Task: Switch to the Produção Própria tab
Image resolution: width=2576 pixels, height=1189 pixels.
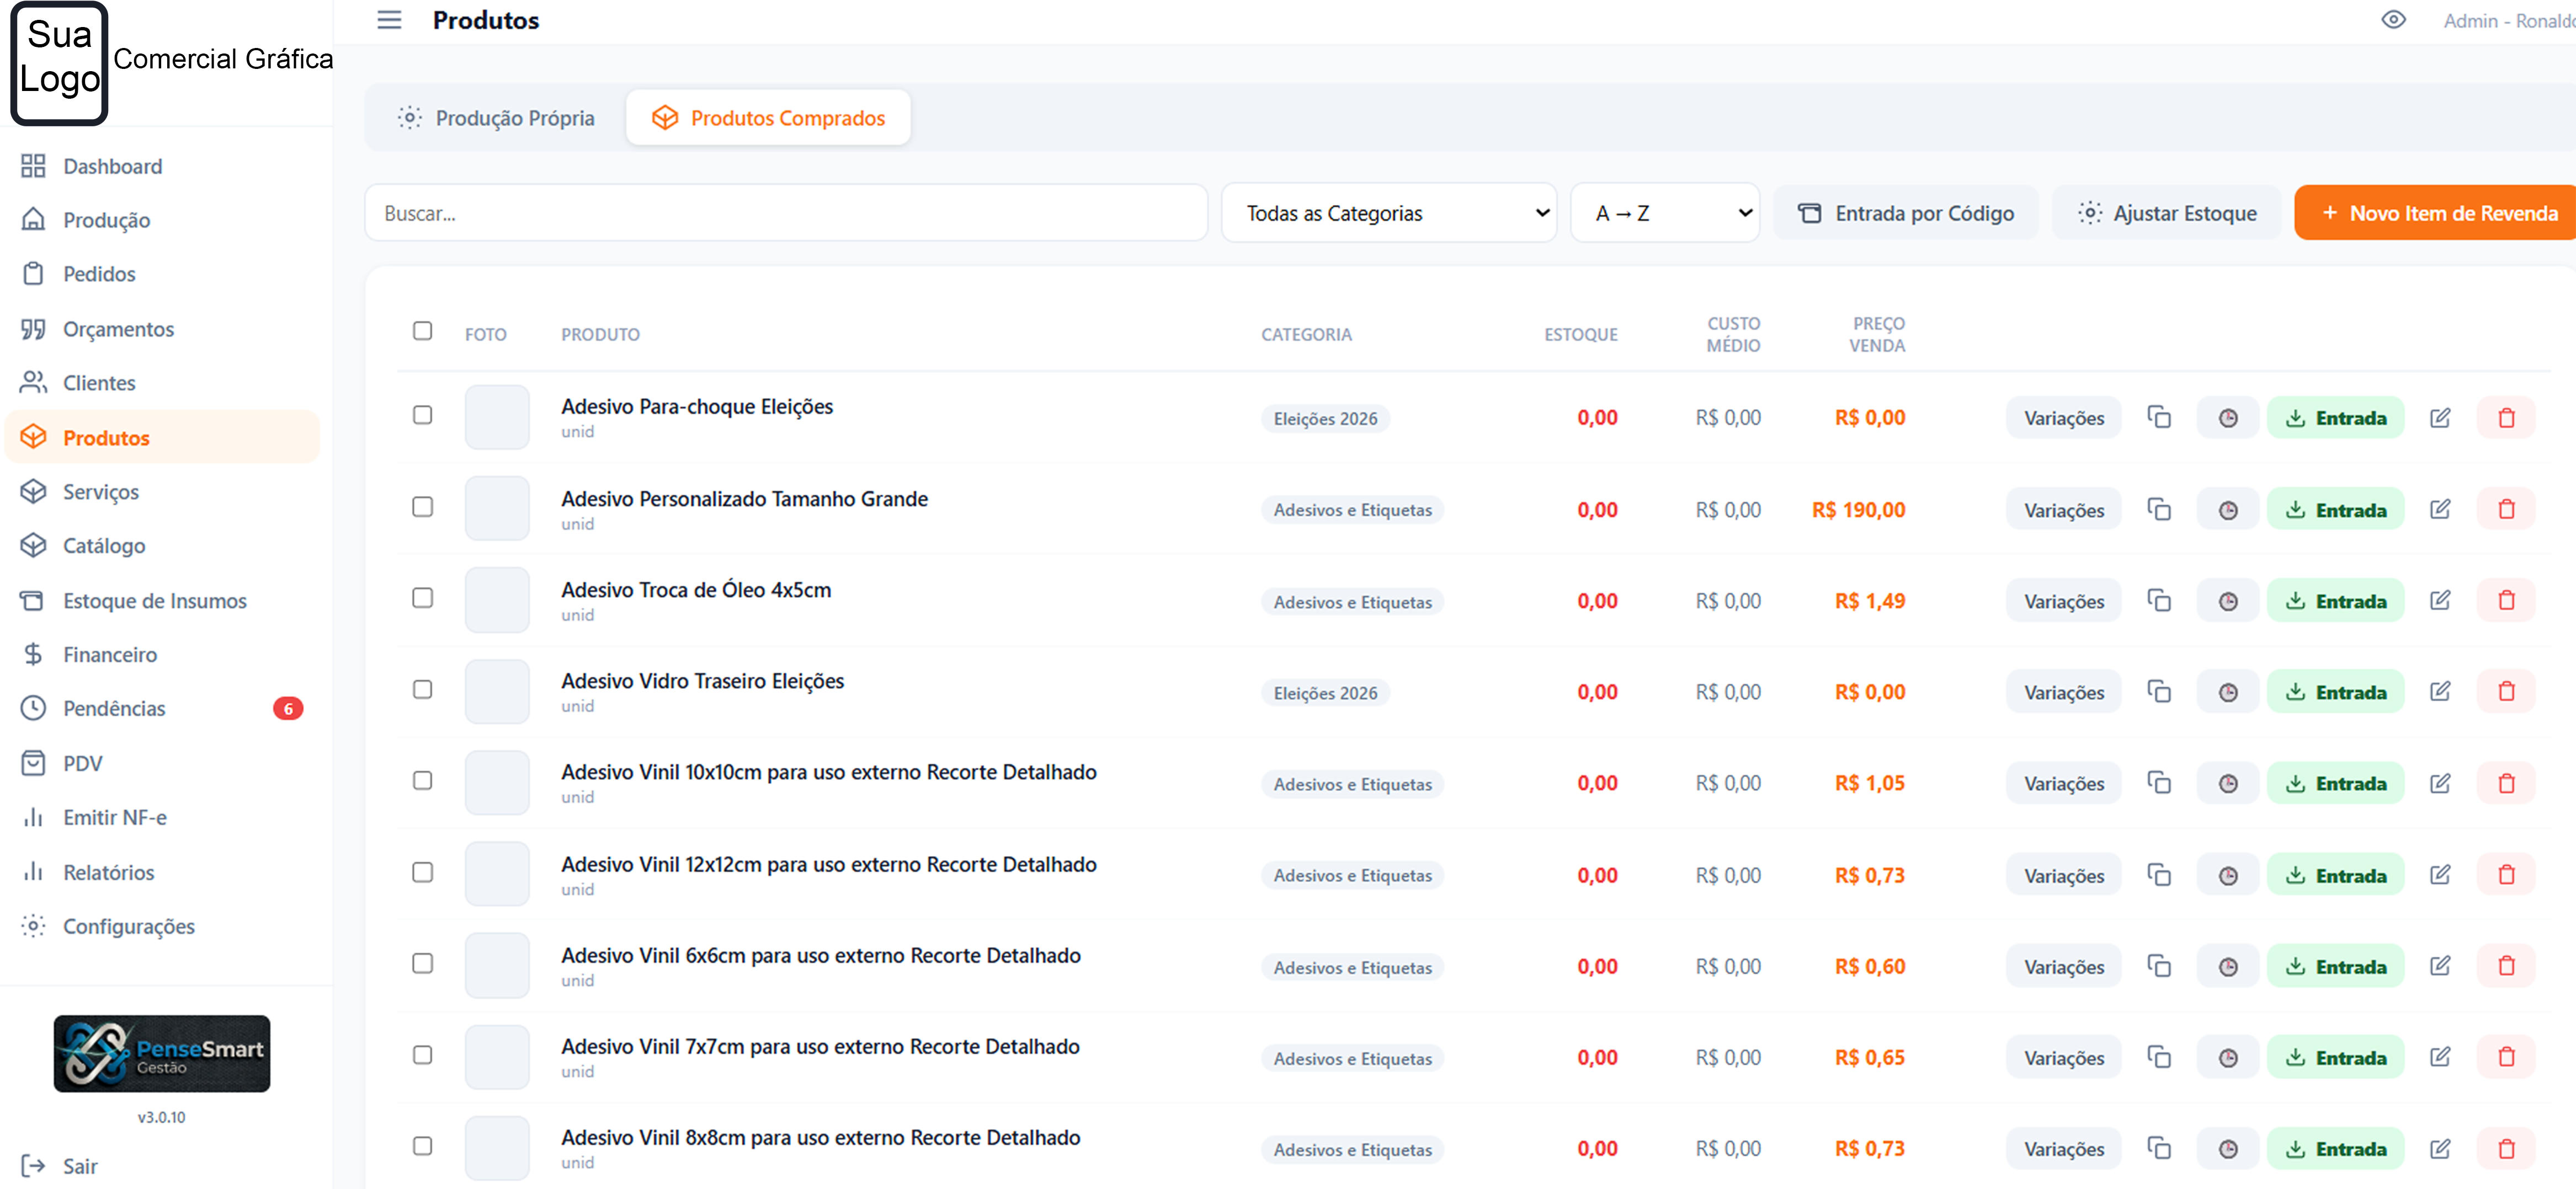Action: click(496, 118)
